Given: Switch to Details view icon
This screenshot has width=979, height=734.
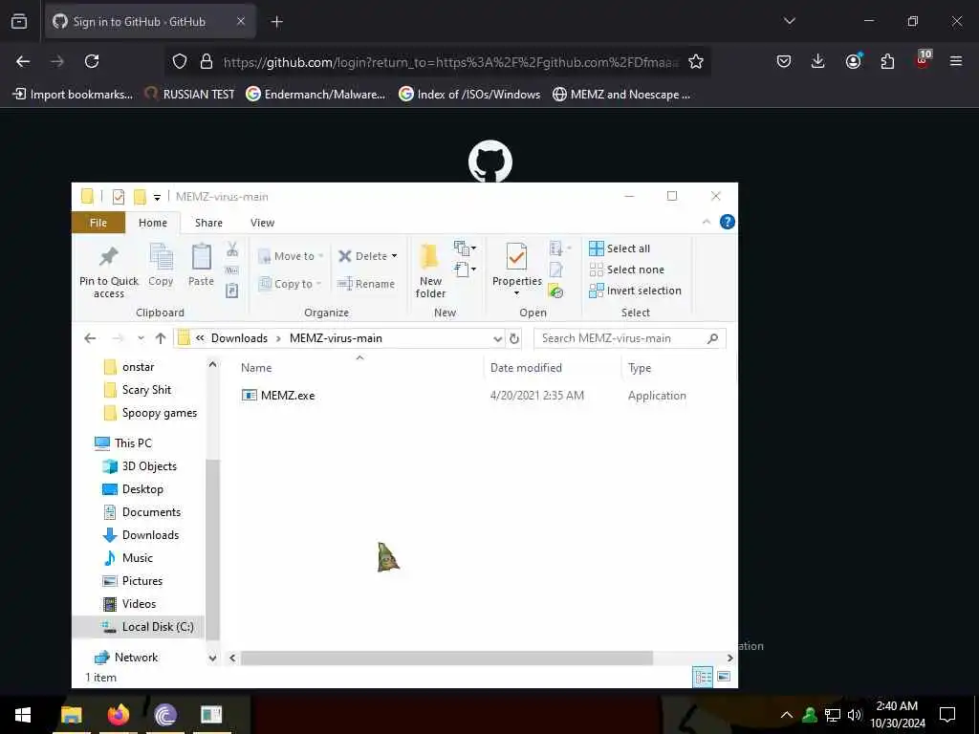Looking at the screenshot, I should click(x=703, y=677).
